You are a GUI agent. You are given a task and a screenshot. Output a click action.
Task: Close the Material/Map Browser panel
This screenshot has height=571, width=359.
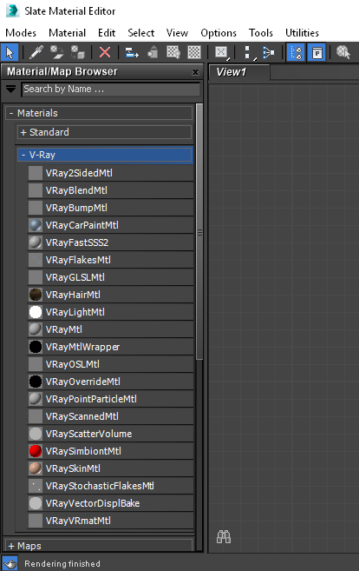click(195, 72)
